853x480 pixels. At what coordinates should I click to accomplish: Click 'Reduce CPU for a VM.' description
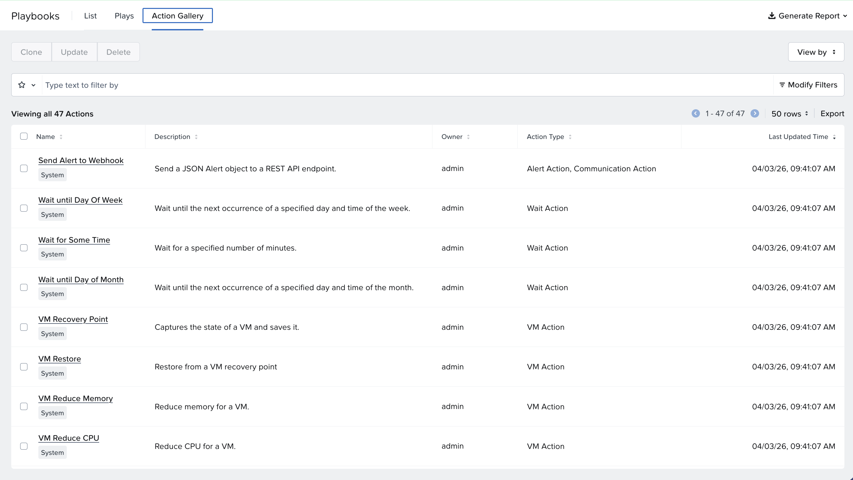click(x=195, y=446)
